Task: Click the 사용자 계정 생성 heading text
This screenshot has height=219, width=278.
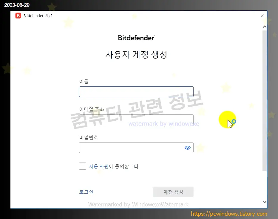Action: click(136, 54)
